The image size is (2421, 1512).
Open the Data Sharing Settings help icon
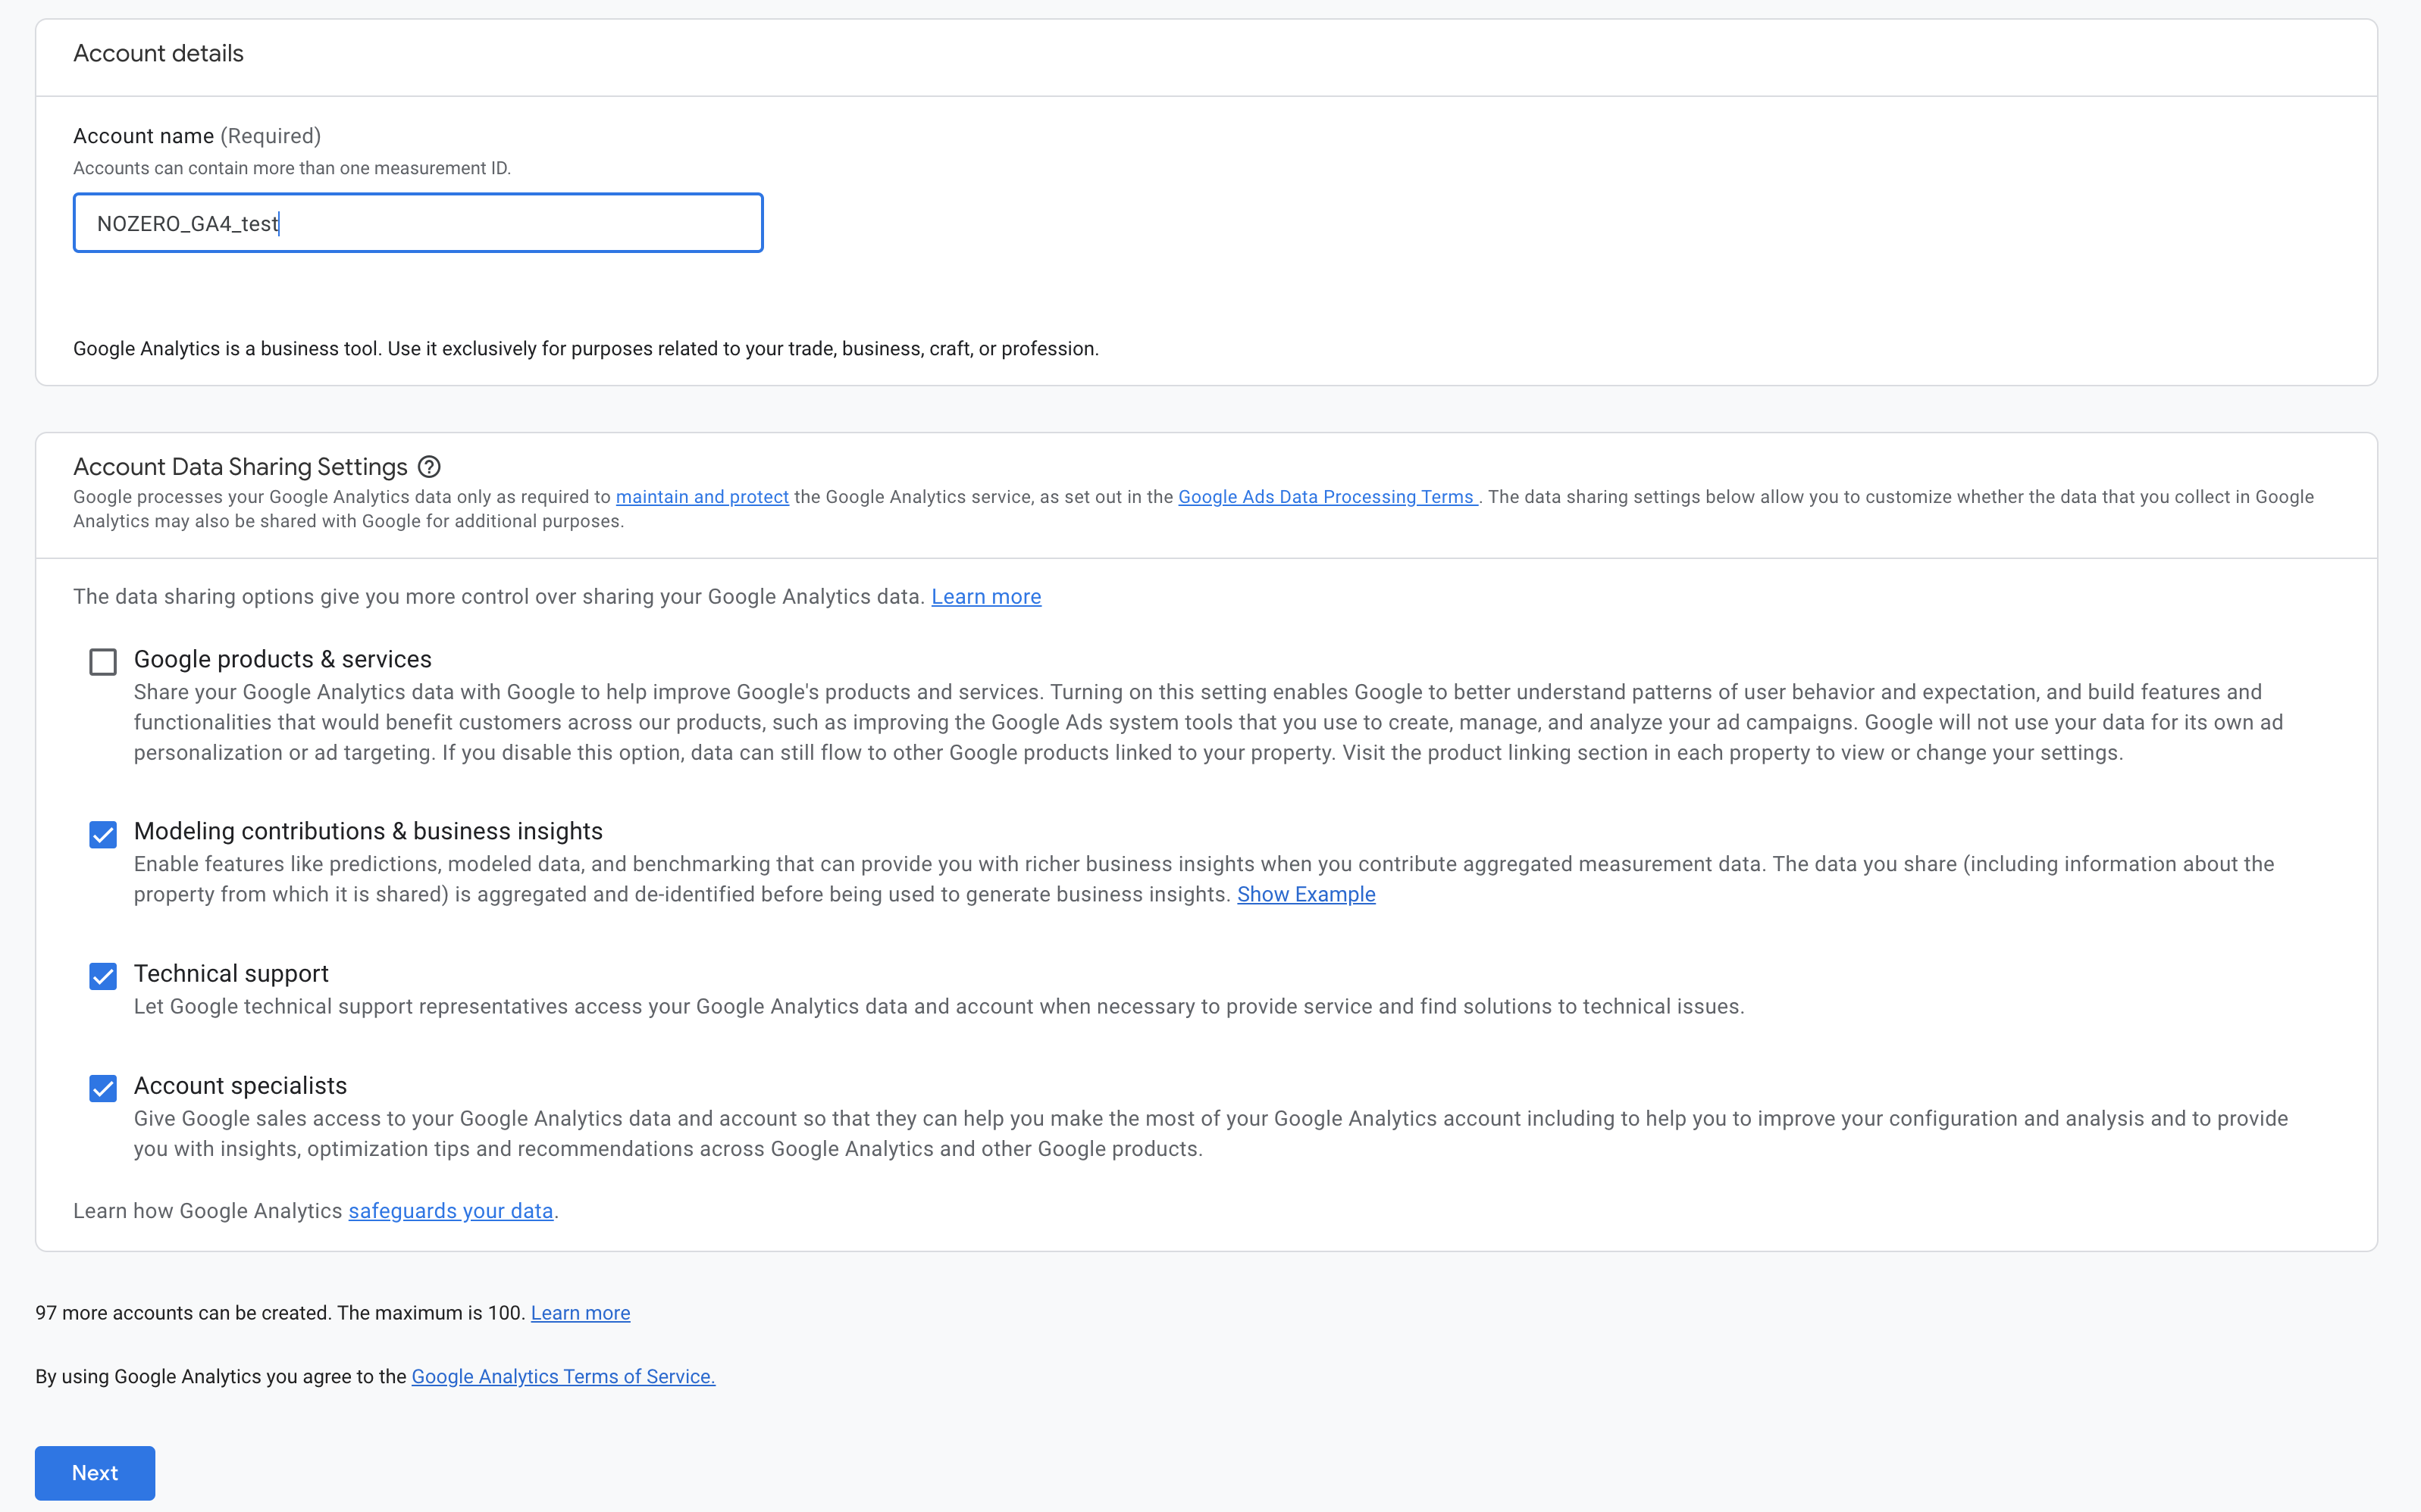coord(429,467)
